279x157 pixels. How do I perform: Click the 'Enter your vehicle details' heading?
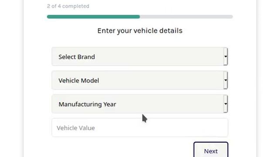click(x=140, y=31)
